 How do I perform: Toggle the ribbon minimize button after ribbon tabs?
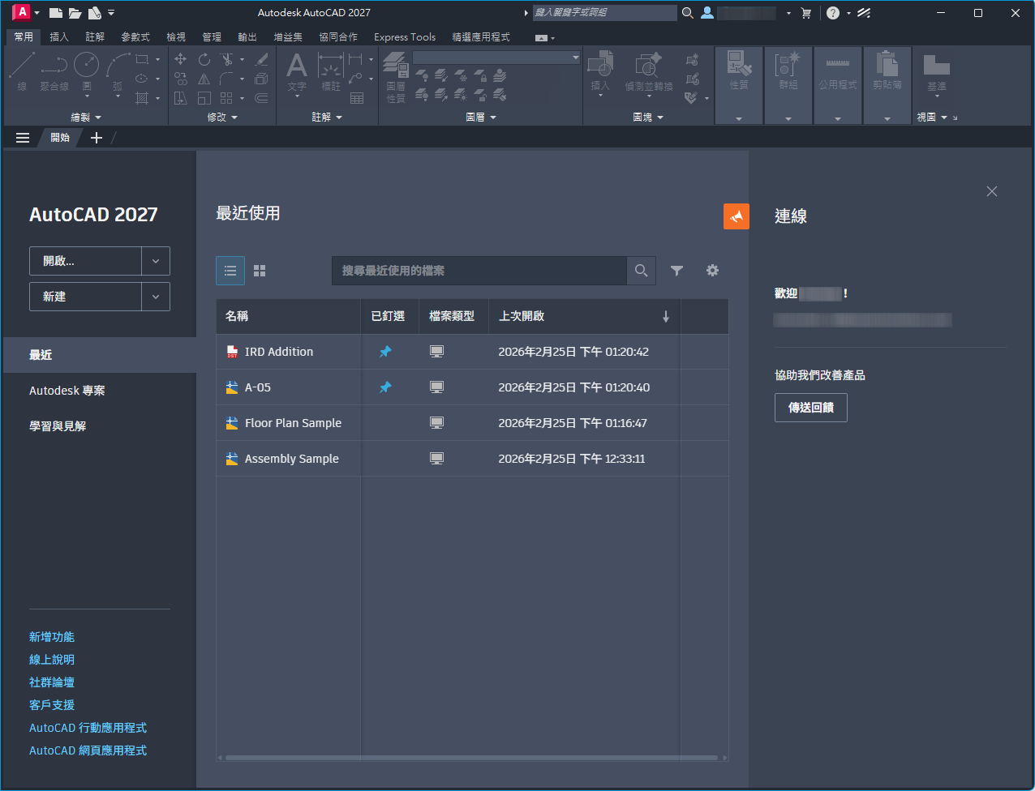click(541, 37)
